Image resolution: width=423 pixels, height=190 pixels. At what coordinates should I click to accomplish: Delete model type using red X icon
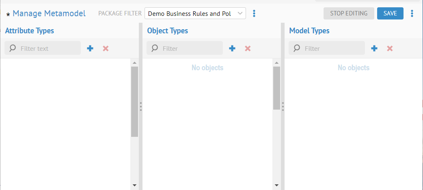390,48
